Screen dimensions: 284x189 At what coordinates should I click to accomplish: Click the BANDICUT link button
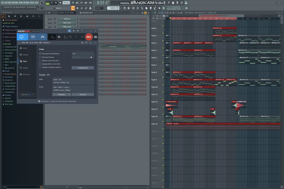pyautogui.click(x=27, y=94)
